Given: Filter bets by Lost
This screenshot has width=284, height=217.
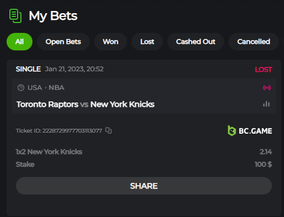Looking at the screenshot, I should tap(147, 42).
